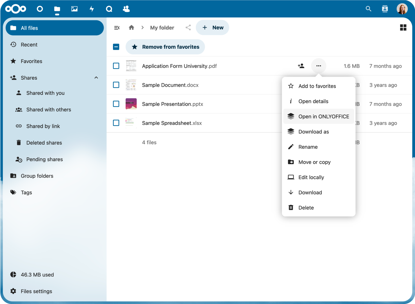This screenshot has height=304, width=415.
Task: Click the search magnifier icon
Action: (368, 9)
